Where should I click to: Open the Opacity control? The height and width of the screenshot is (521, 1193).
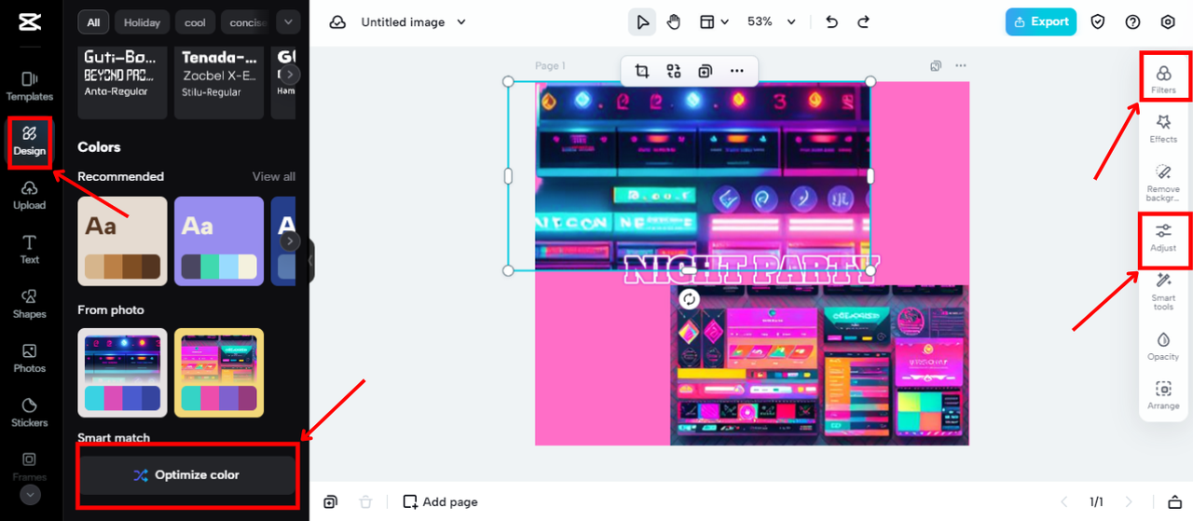tap(1163, 346)
